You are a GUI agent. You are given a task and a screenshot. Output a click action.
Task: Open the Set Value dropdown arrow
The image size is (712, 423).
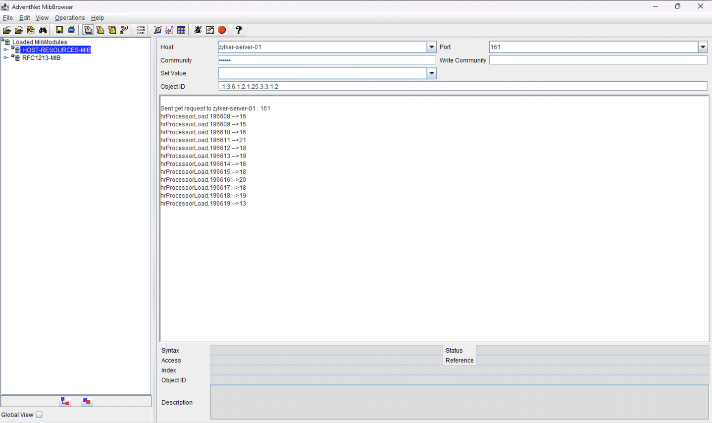[431, 73]
